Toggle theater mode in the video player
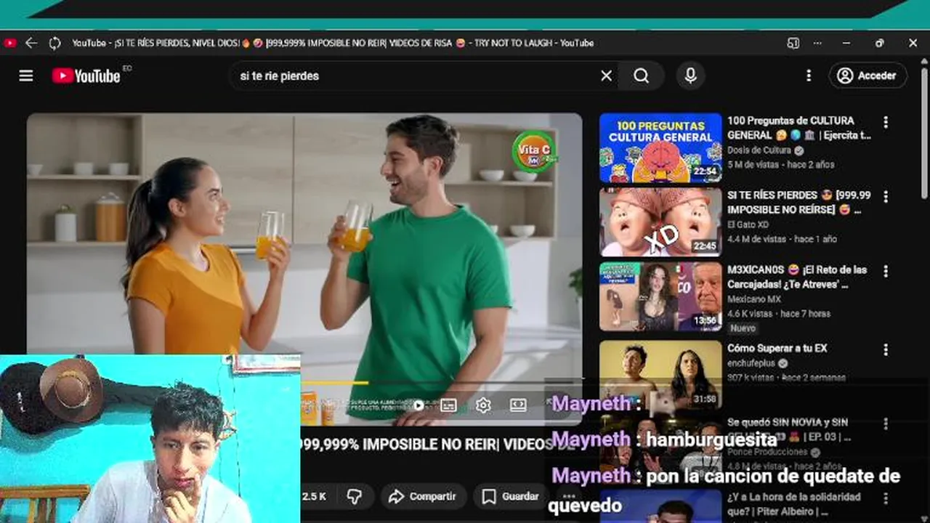Image resolution: width=930 pixels, height=523 pixels. 518,405
